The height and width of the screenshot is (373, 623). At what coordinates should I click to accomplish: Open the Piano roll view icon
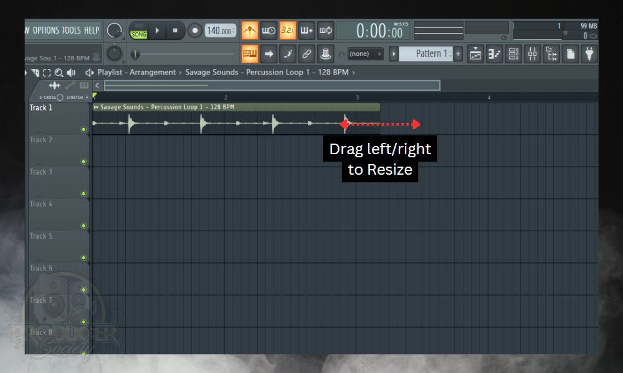tap(494, 54)
